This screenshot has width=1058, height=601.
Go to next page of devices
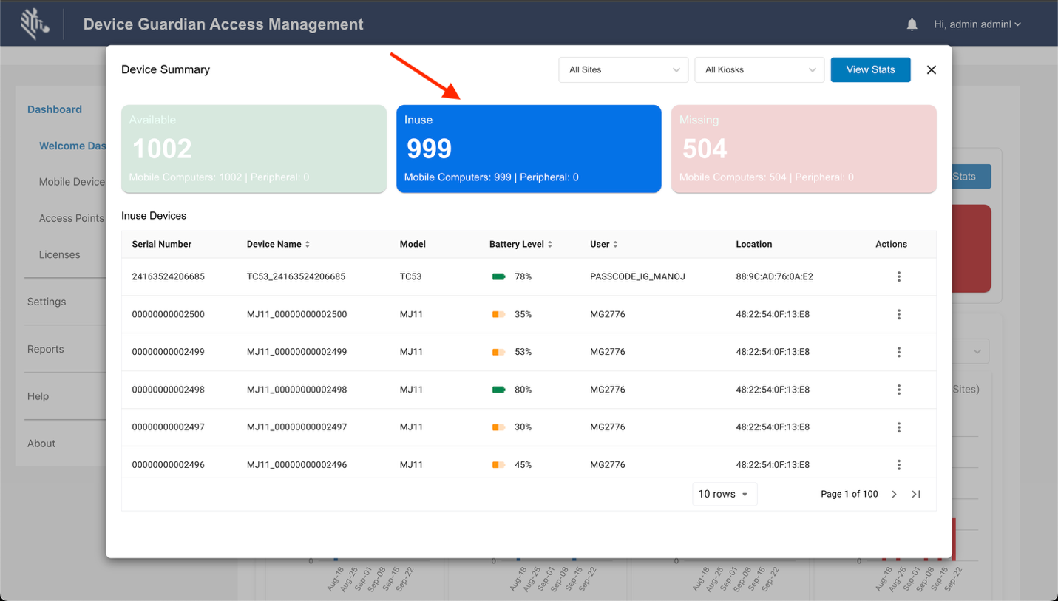tap(894, 495)
